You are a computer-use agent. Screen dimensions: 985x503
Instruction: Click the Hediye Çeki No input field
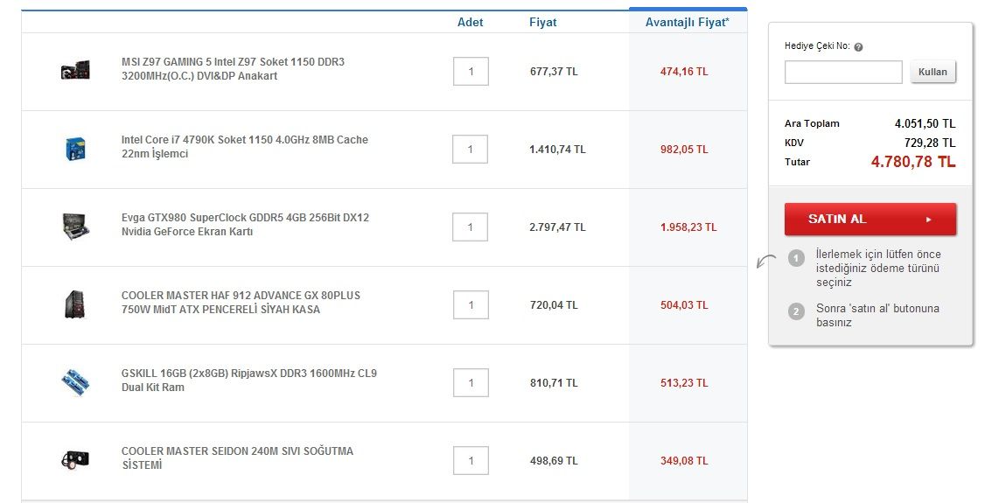pos(842,72)
